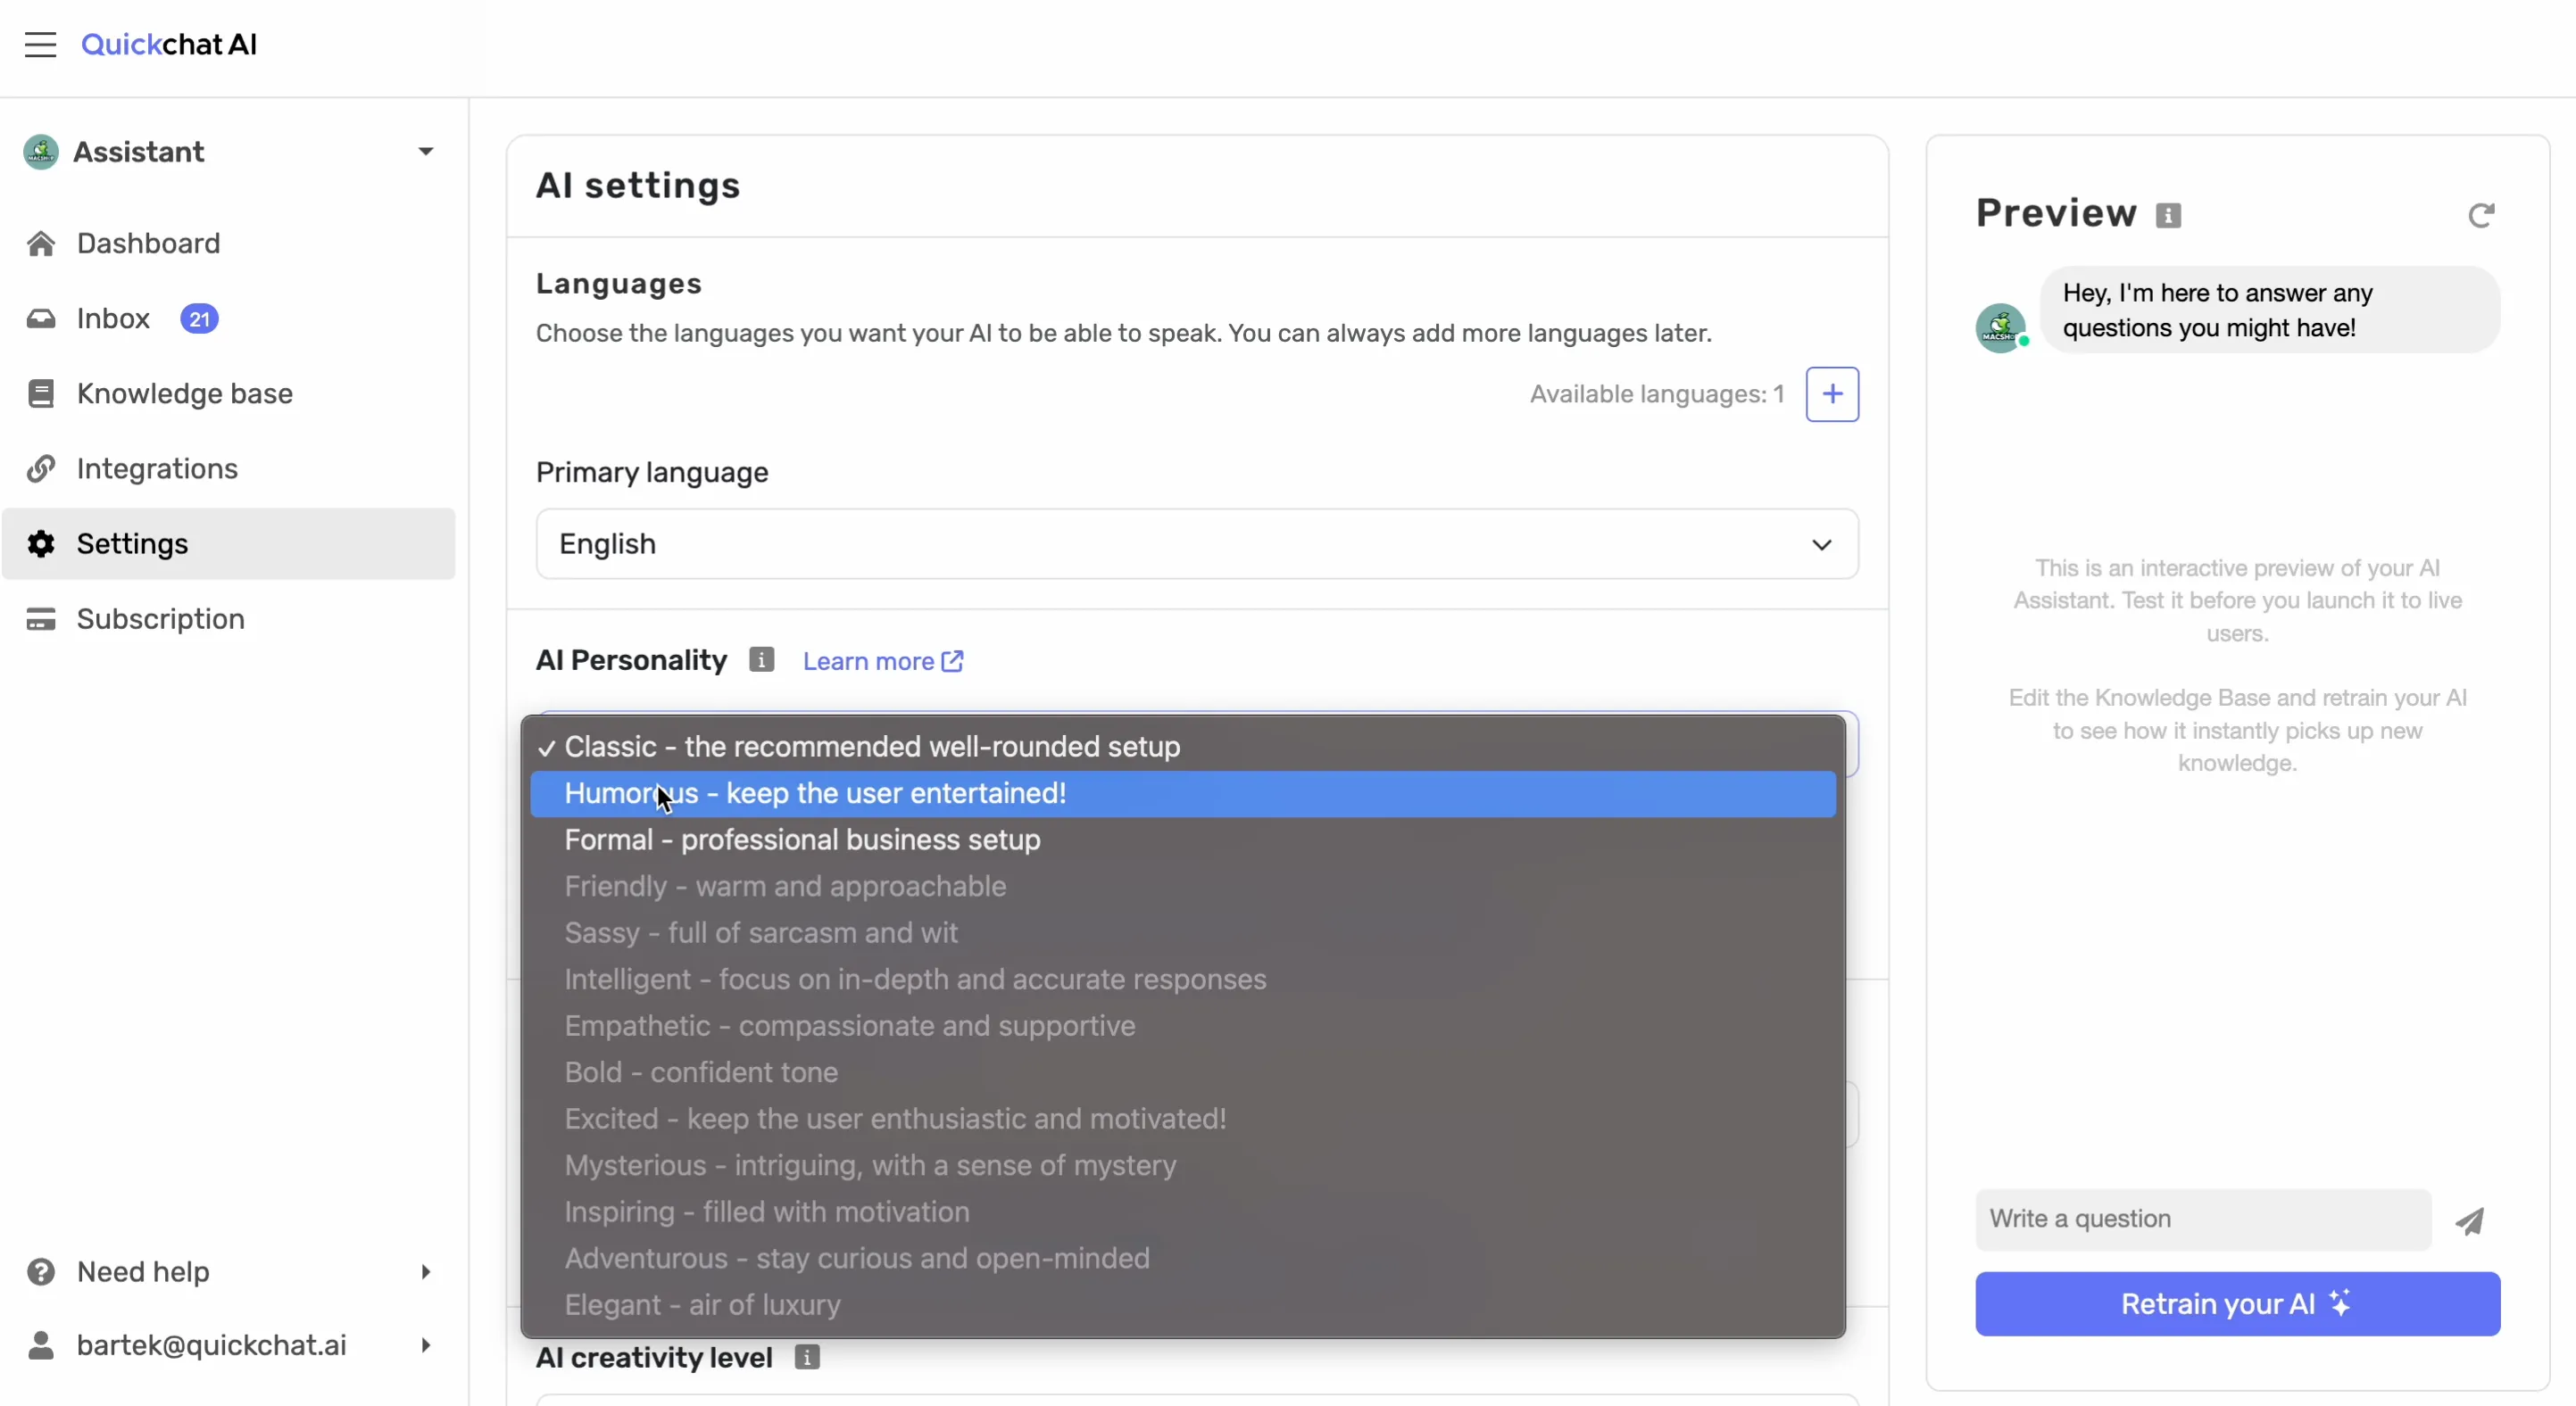Click the Subscription card icon
The image size is (2576, 1406).
[41, 619]
